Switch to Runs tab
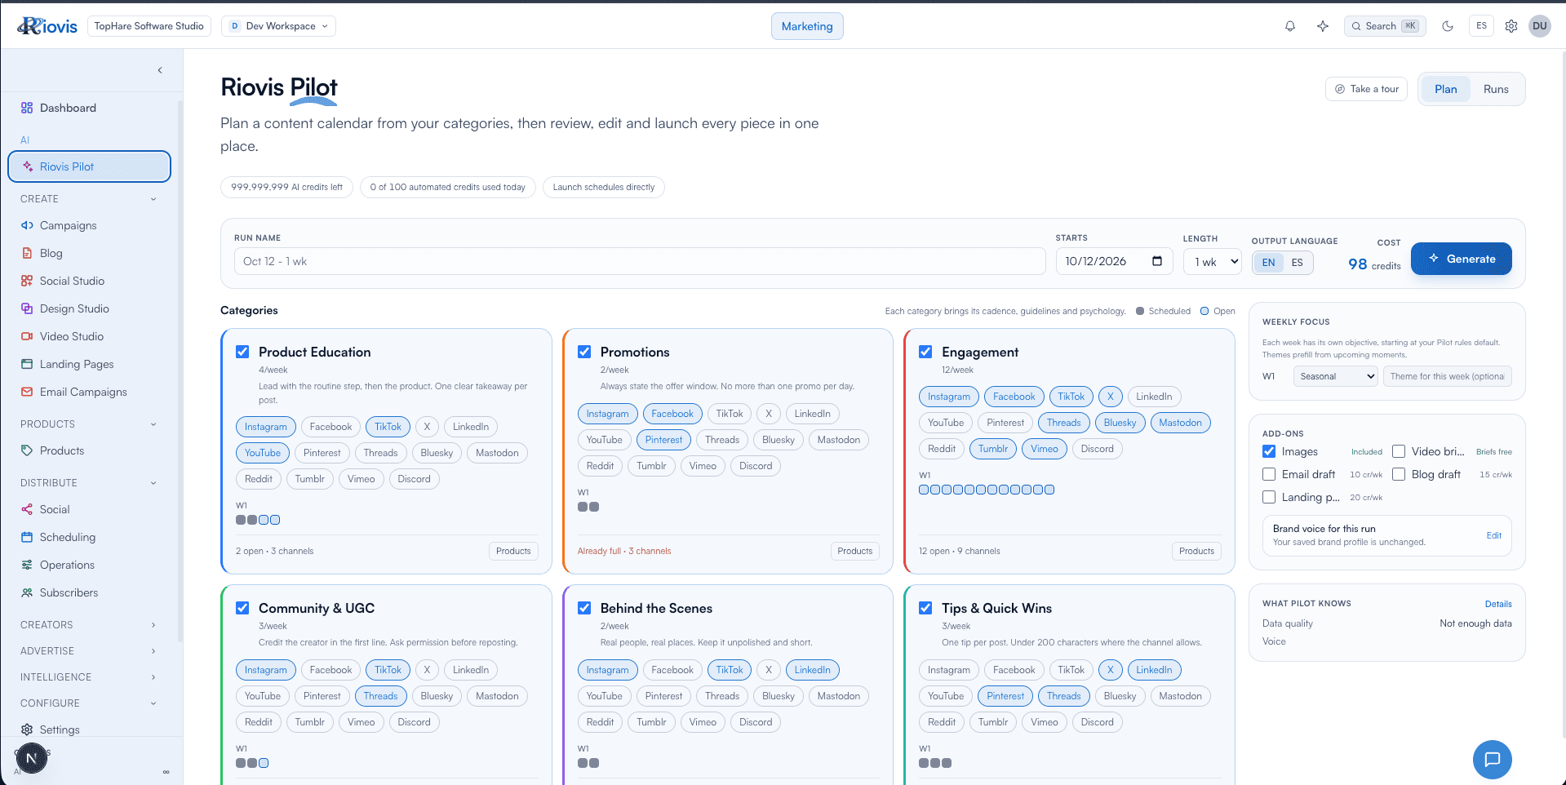 [1496, 89]
